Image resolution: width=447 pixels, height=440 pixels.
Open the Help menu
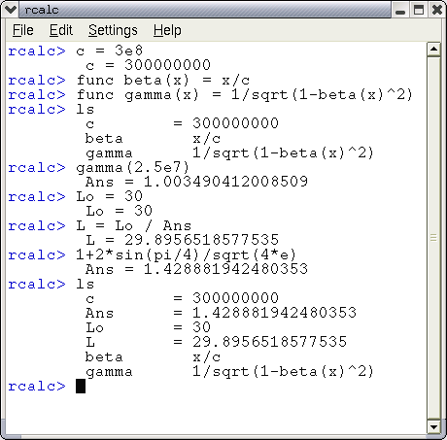(167, 30)
